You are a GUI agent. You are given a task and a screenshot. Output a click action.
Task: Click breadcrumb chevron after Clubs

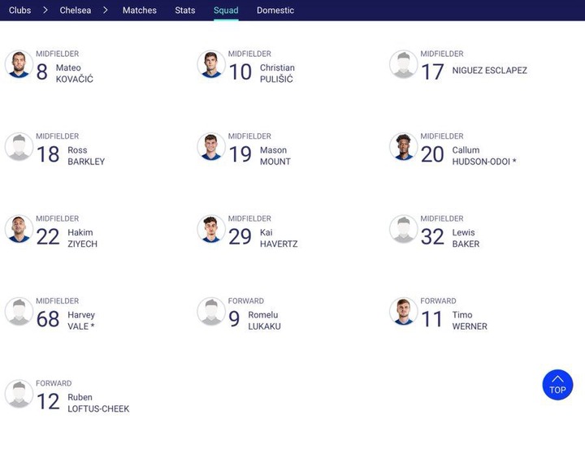[x=45, y=10]
